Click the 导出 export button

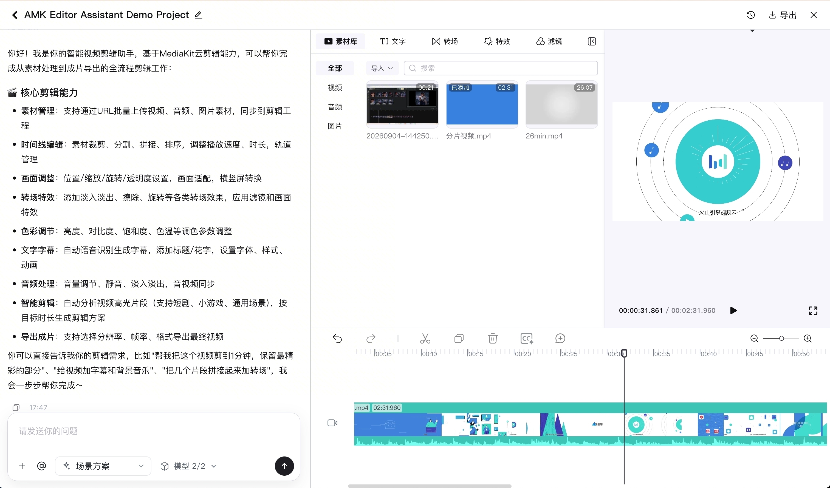click(782, 15)
